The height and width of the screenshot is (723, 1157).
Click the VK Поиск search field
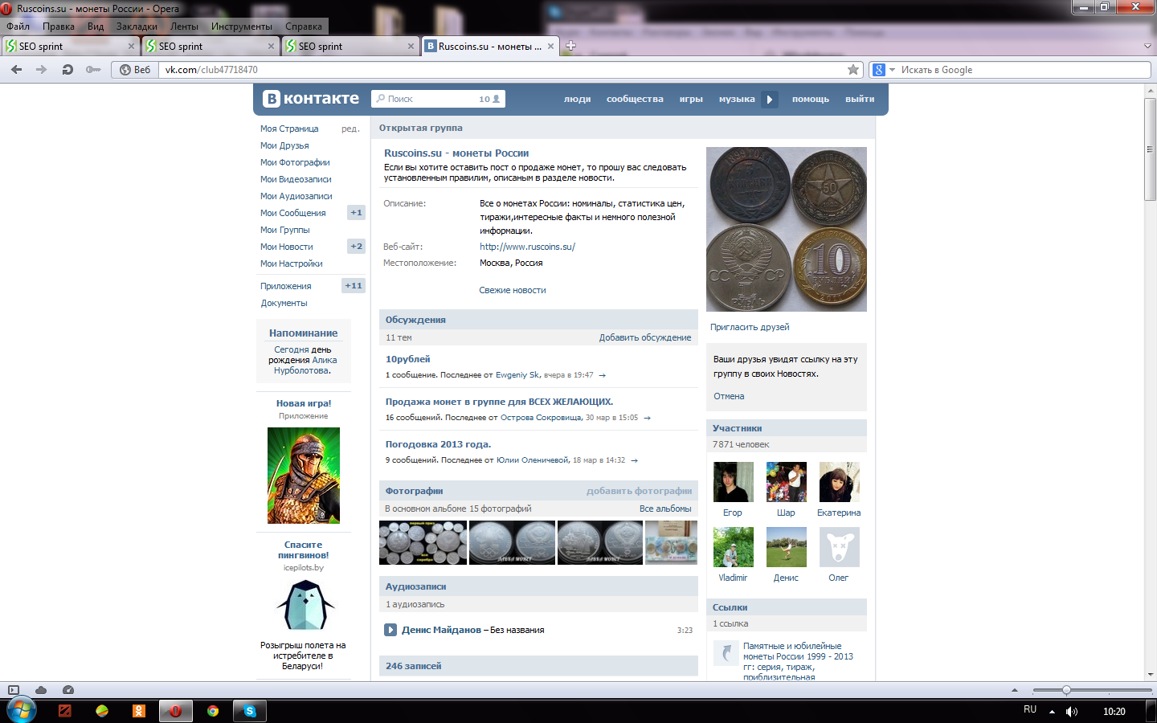(x=438, y=99)
